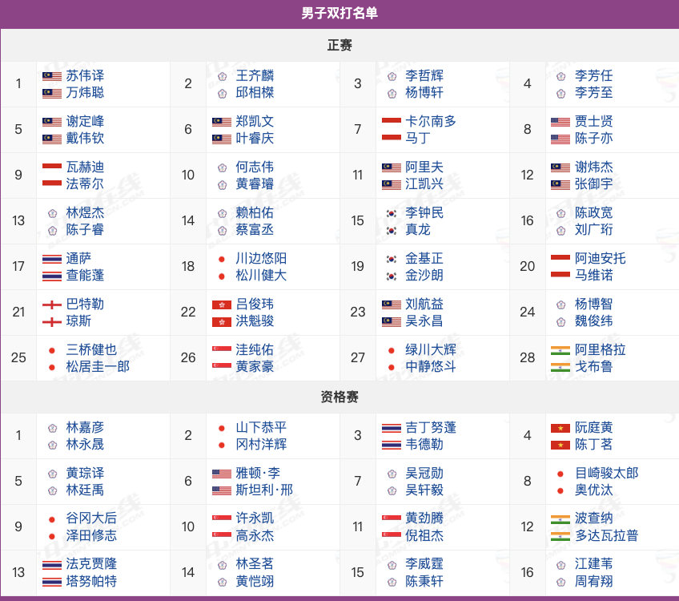Open player link 黄家豪
The height and width of the screenshot is (601, 679).
click(x=255, y=367)
